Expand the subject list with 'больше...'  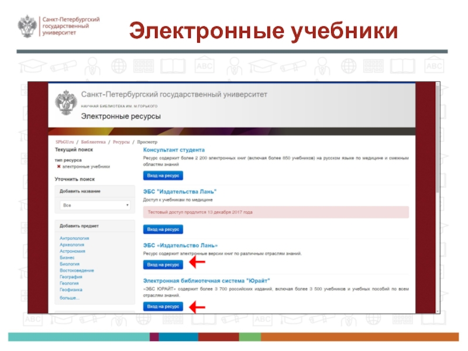(x=70, y=298)
